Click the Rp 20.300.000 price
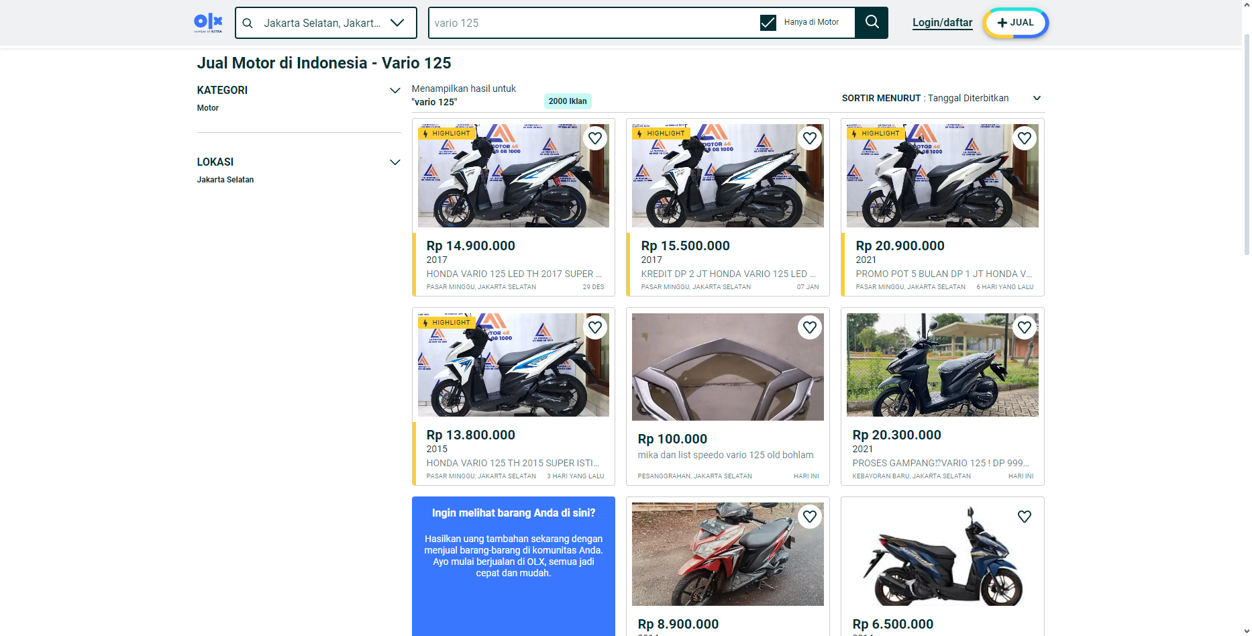Screen dimensions: 1252x636 click(897, 435)
